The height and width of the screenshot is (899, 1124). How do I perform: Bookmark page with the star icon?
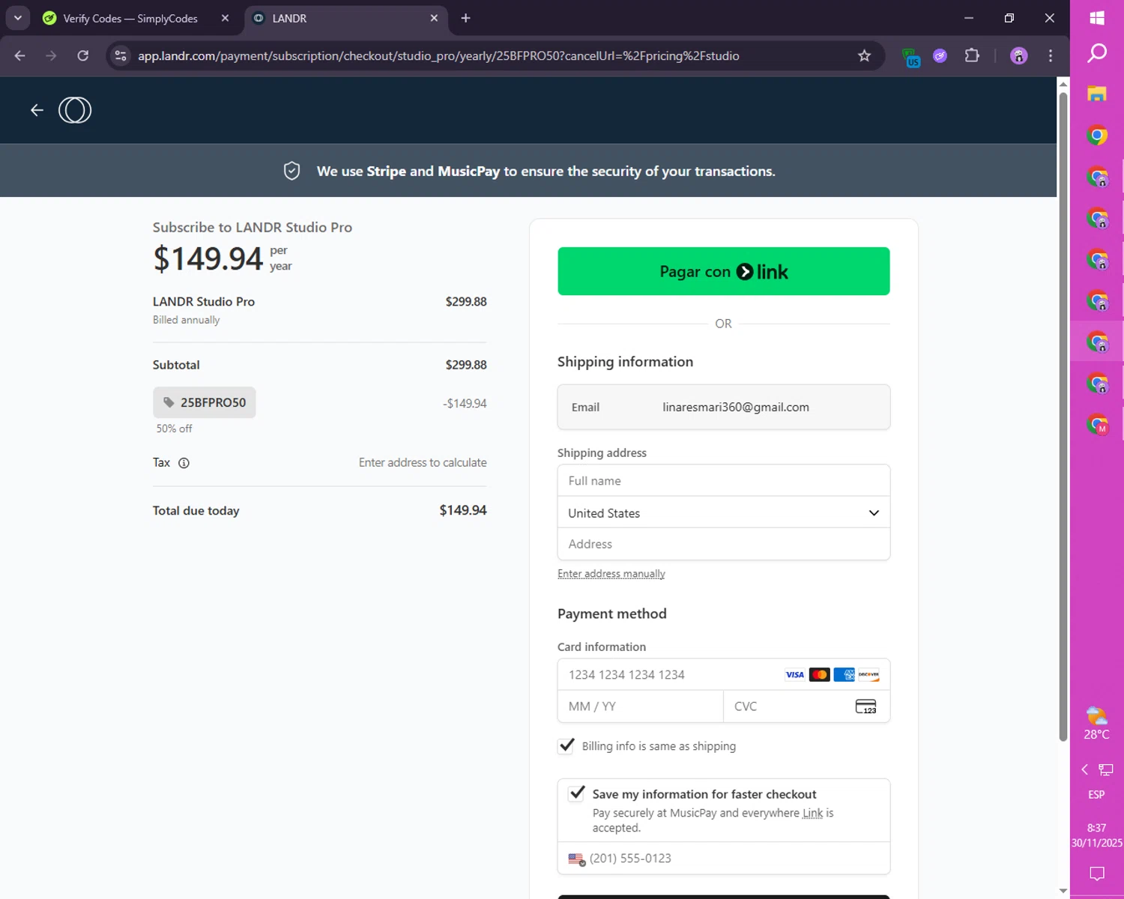[864, 55]
